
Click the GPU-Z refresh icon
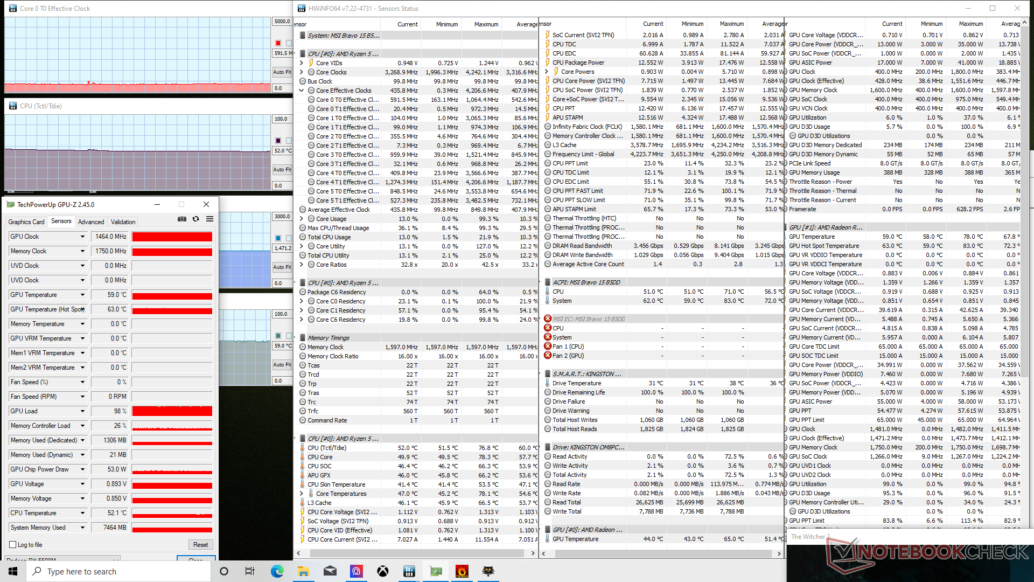pos(195,219)
